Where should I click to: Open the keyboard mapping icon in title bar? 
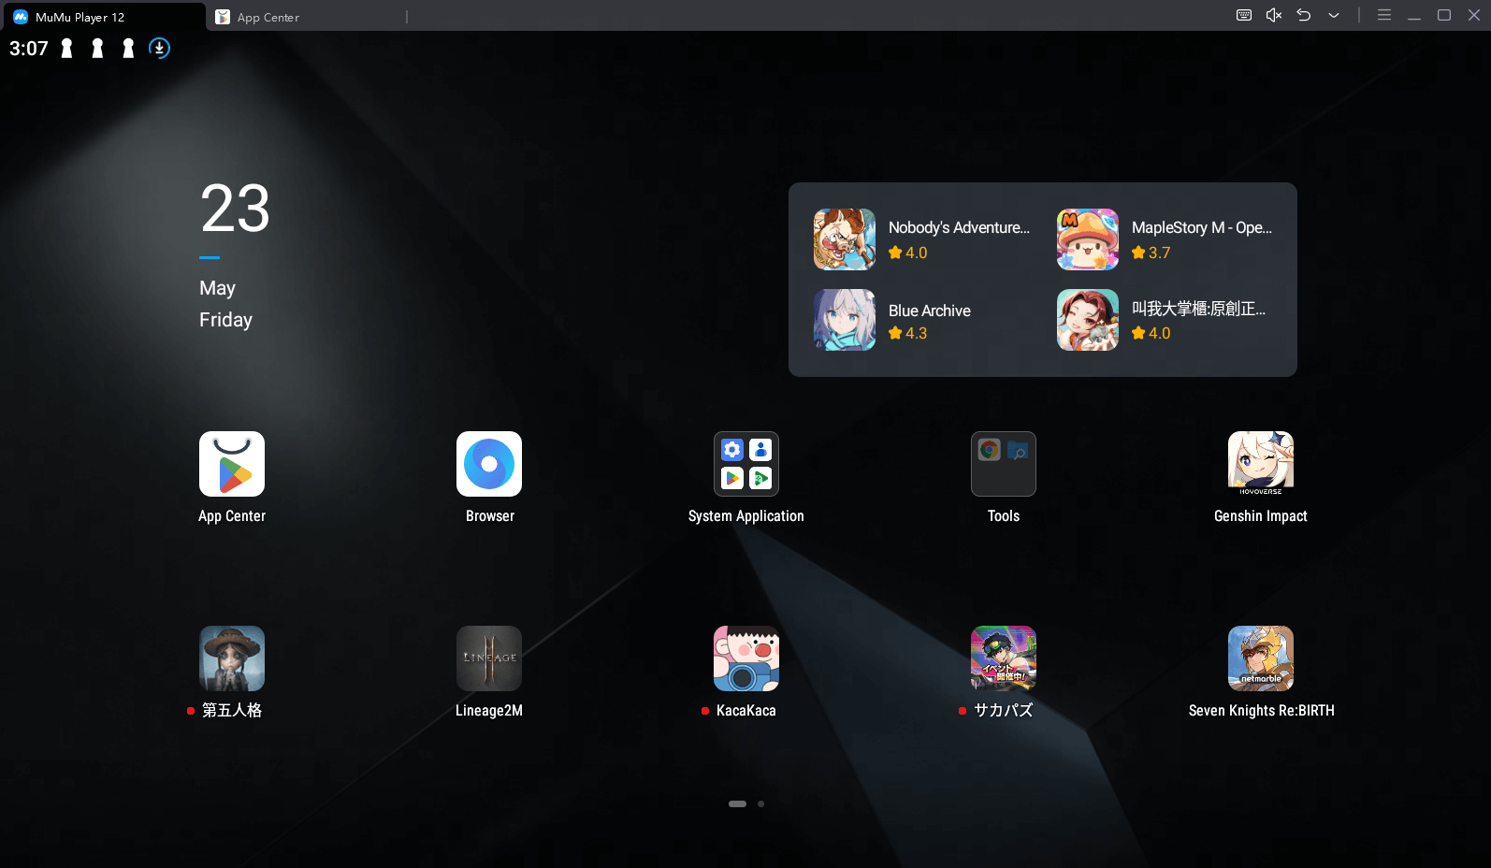pos(1244,15)
